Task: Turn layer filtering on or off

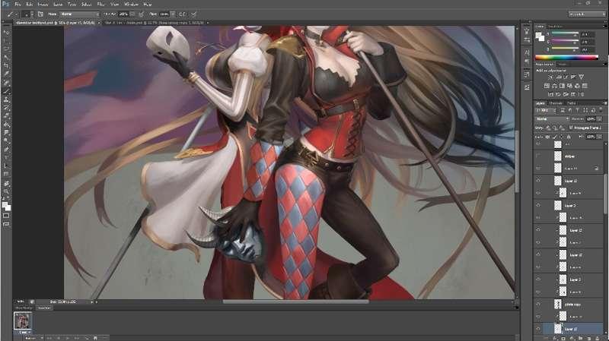Action: pos(601,110)
